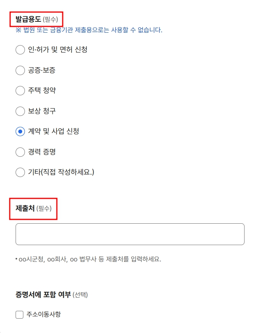Select the 인·허가 및 면허 신청 radio button
Screen dimensions: 257x333
pos(20,50)
